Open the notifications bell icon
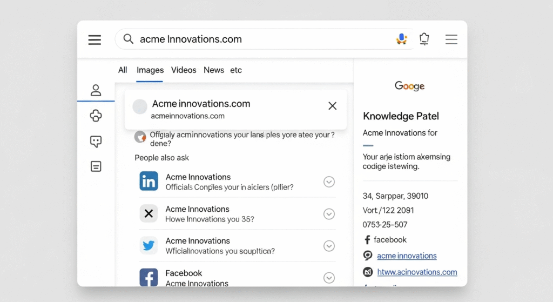The width and height of the screenshot is (553, 302). coord(424,39)
